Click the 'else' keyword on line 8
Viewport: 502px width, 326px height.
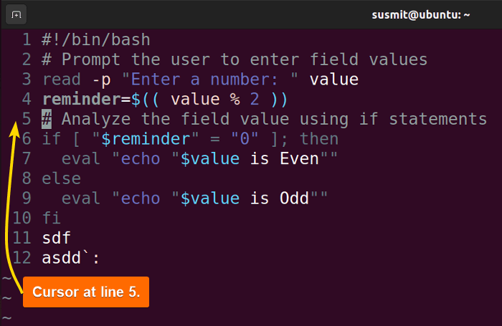pos(62,178)
